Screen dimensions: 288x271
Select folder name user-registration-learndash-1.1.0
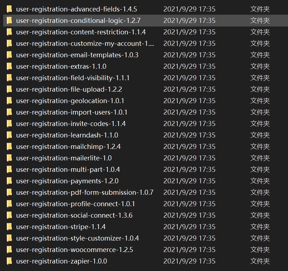pyautogui.click(x=67, y=135)
